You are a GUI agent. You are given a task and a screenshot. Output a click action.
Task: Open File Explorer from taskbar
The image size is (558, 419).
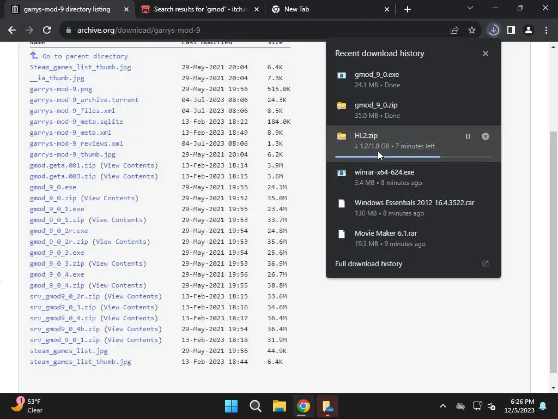click(x=280, y=406)
